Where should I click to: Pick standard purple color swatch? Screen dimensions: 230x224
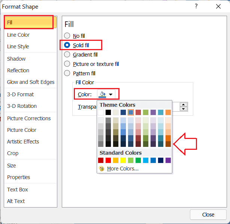click(168, 160)
